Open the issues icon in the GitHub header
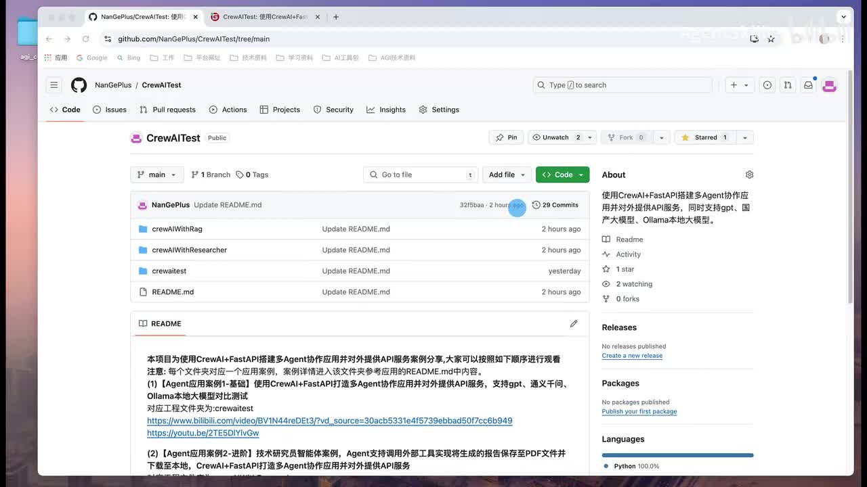The width and height of the screenshot is (867, 487). (767, 85)
